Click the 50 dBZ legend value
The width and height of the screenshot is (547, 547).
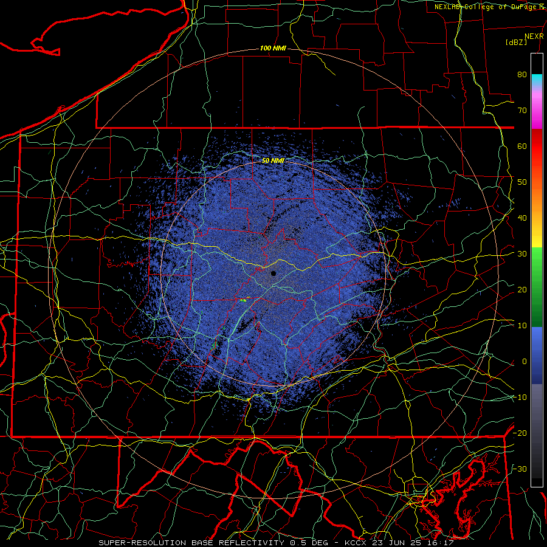[x=522, y=182]
